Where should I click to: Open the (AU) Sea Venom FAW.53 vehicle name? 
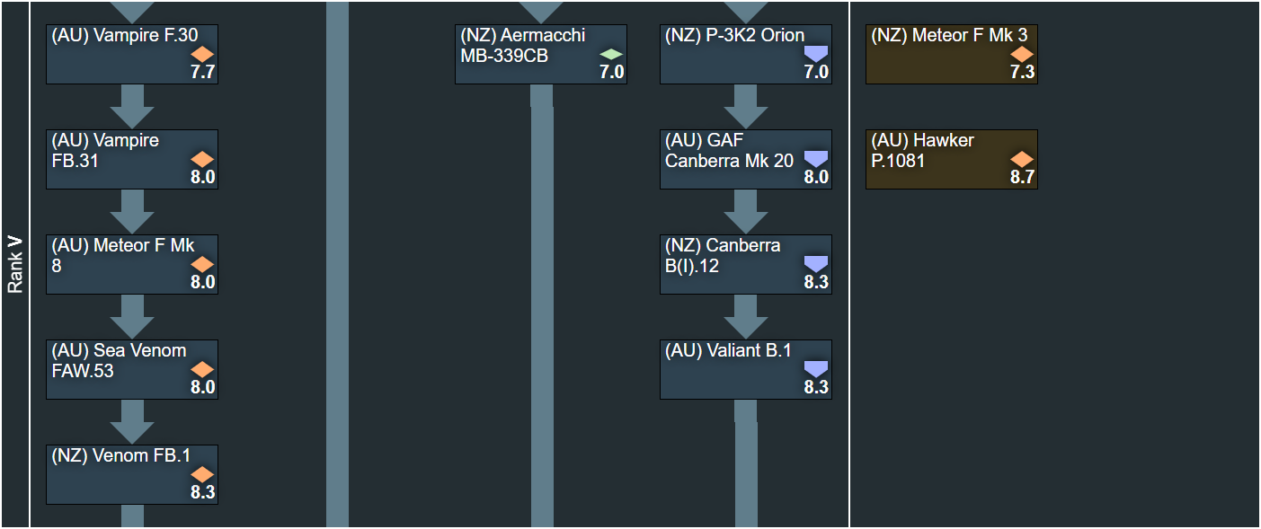pos(119,360)
